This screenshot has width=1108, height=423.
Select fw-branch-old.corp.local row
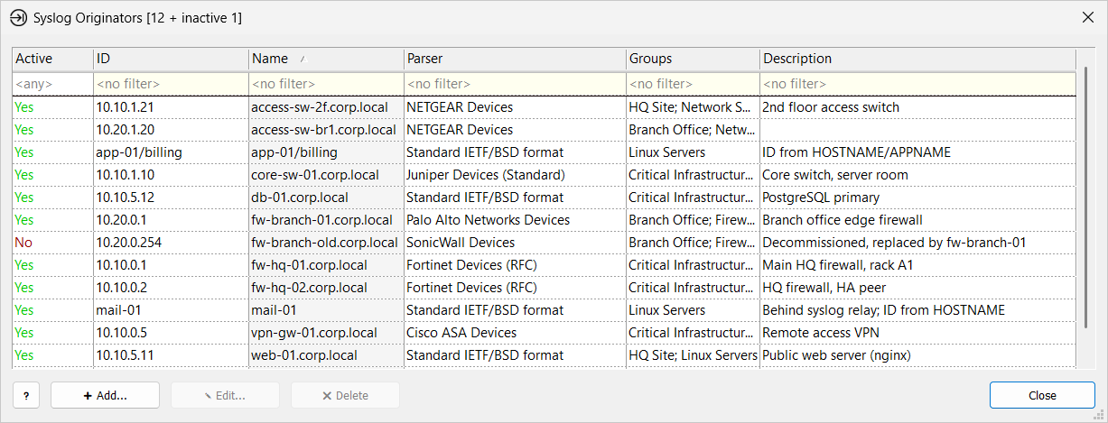pos(544,243)
